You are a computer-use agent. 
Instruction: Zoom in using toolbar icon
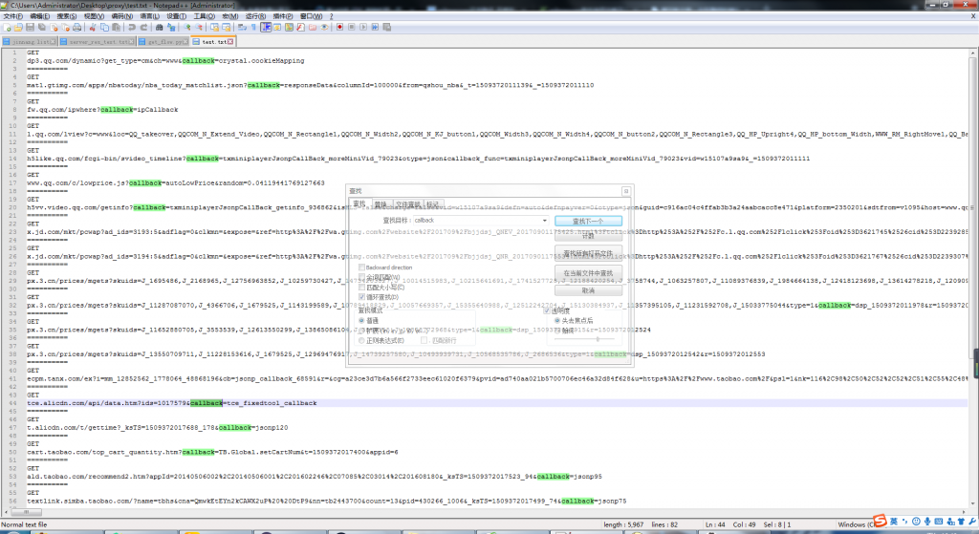186,28
